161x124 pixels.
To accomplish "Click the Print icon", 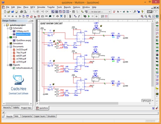I will point(21,12).
